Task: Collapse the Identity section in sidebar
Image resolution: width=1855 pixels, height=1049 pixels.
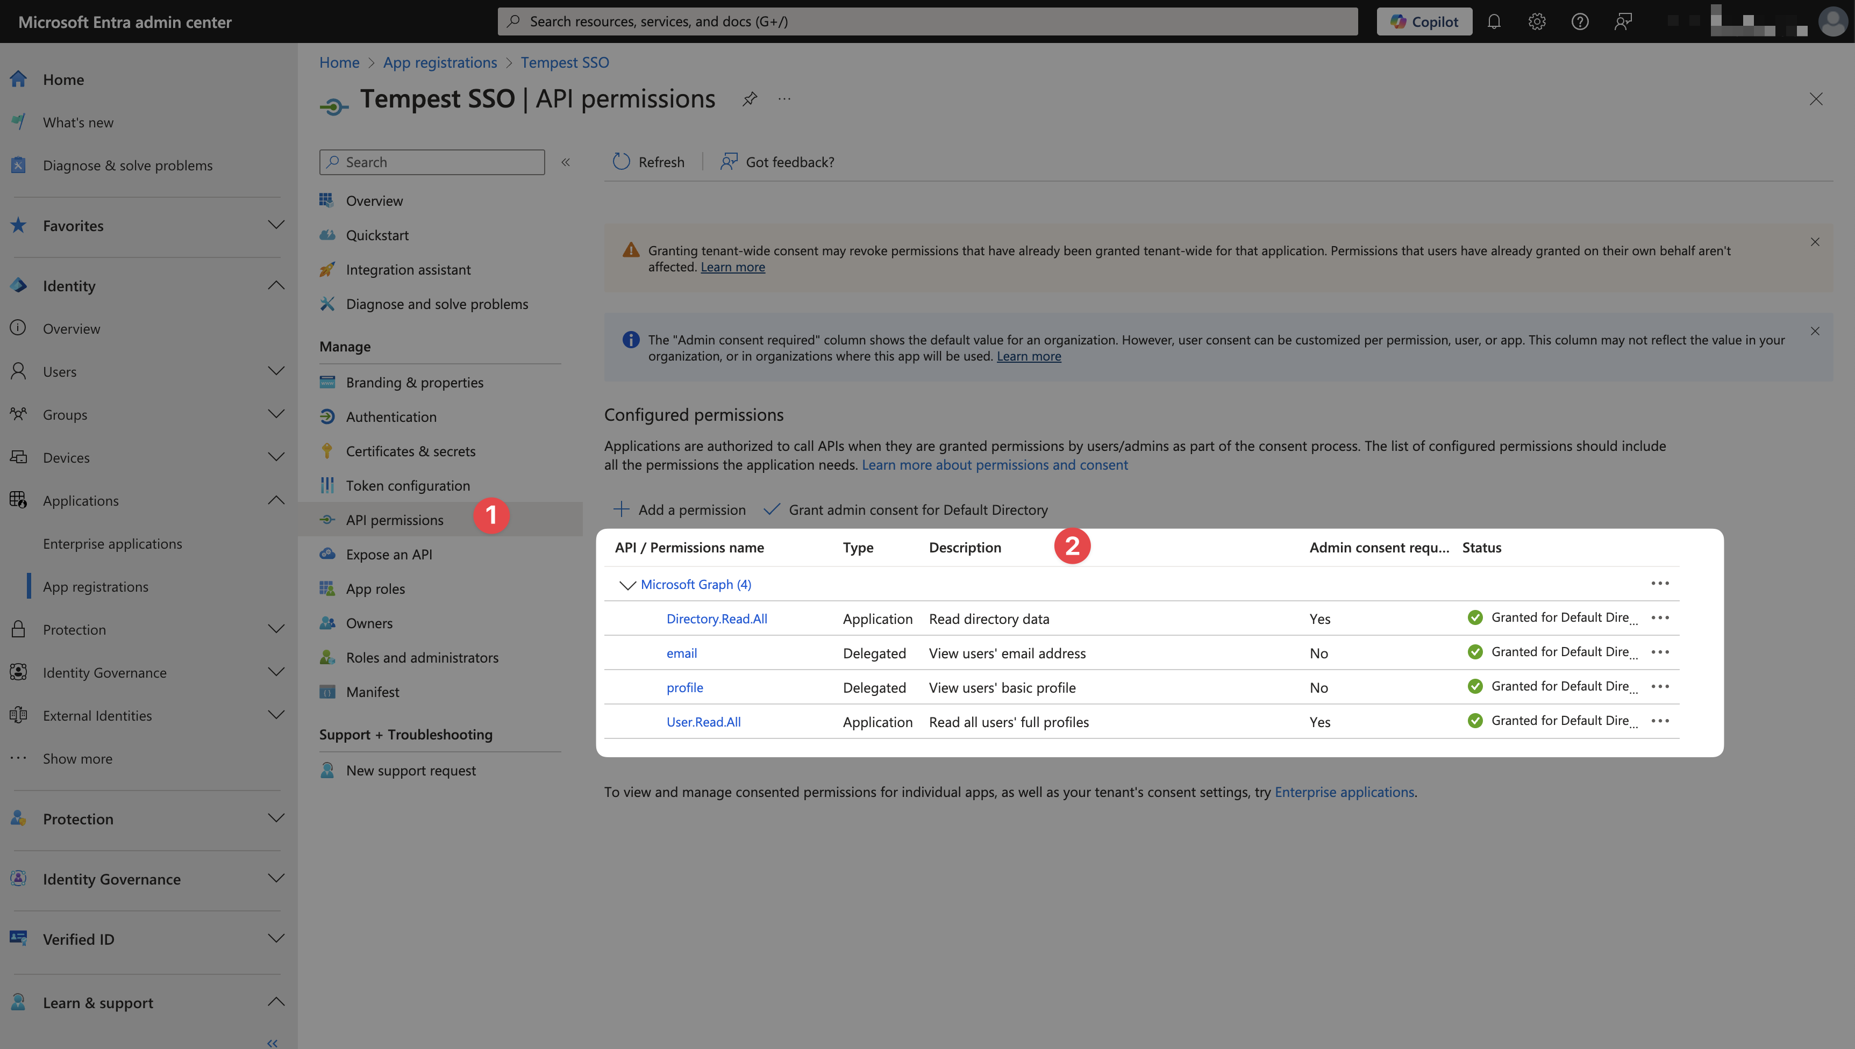Action: (x=275, y=286)
